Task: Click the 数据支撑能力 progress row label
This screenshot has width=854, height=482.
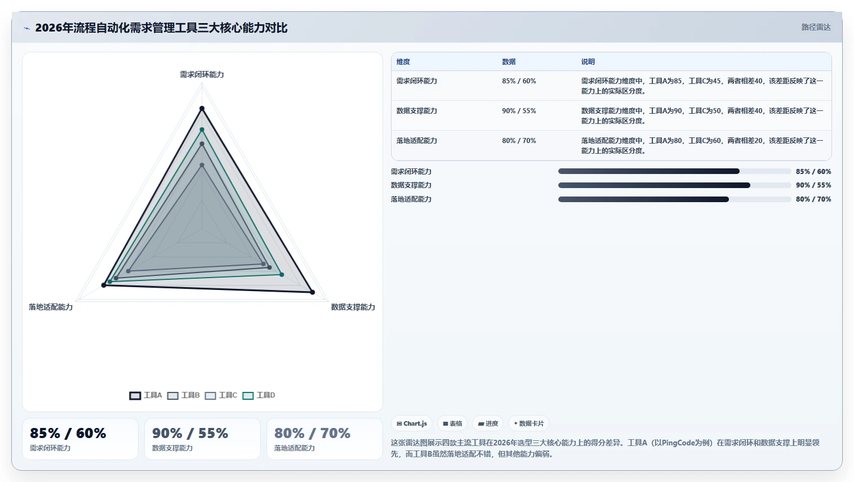Action: [x=411, y=185]
